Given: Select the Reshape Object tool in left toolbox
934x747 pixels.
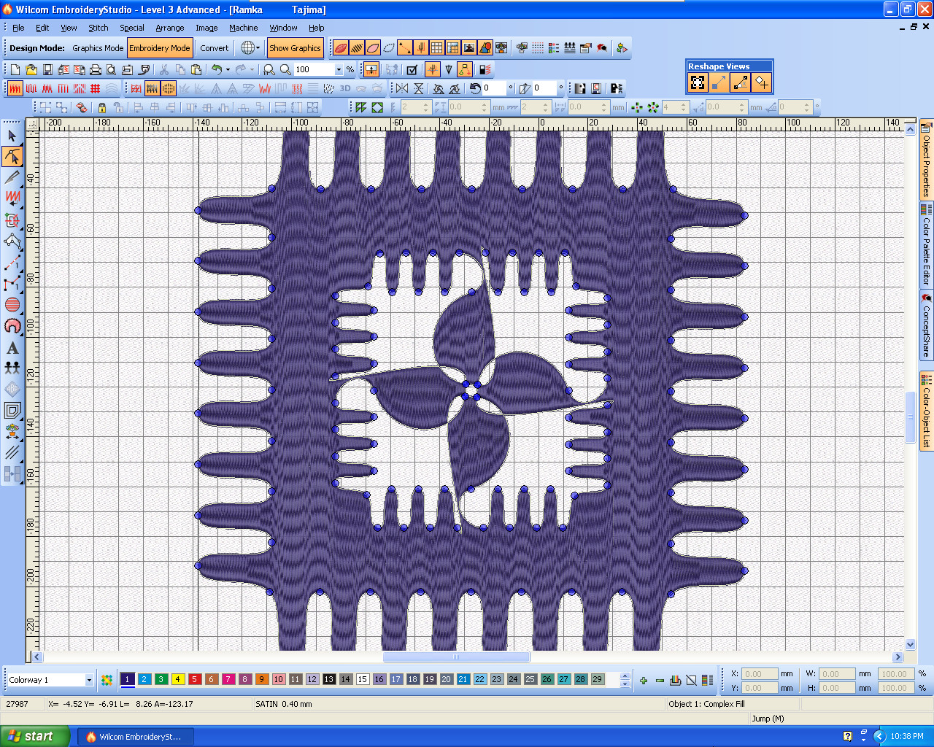Looking at the screenshot, I should [x=12, y=156].
